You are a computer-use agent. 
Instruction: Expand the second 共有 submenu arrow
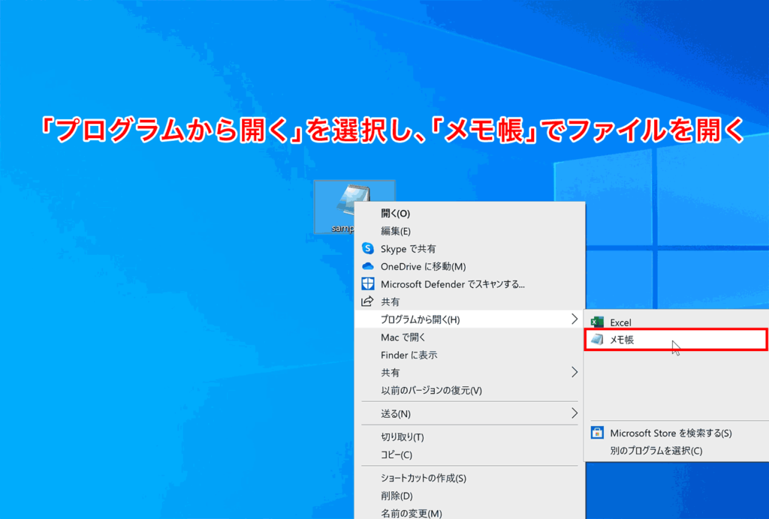tap(576, 370)
